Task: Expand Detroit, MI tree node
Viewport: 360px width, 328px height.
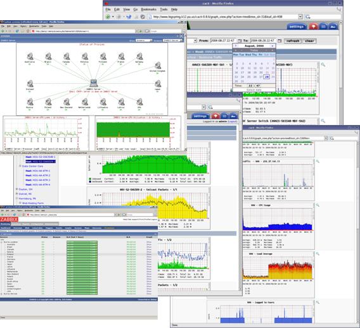Action: [x=16, y=194]
